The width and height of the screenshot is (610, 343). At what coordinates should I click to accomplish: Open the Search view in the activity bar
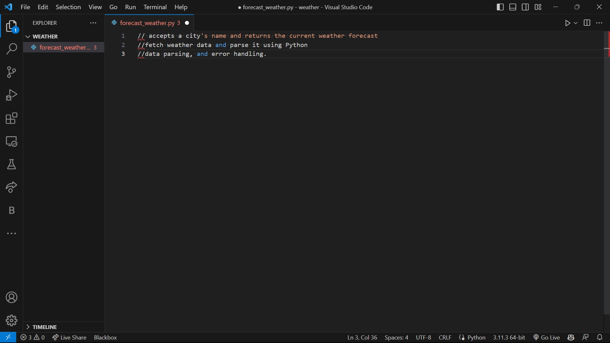tap(11, 49)
